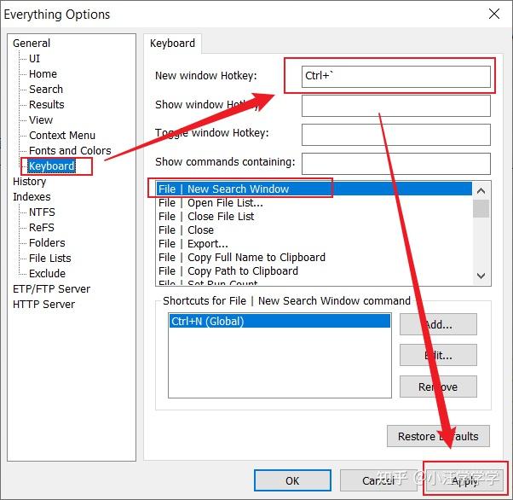The width and height of the screenshot is (513, 500).
Task: Click the command list scroll up arrow
Action: click(x=481, y=190)
